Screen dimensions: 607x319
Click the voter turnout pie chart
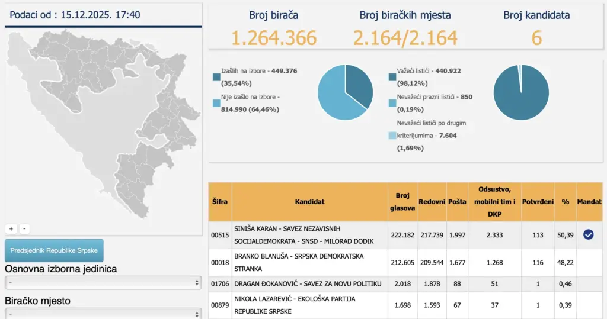(x=345, y=92)
